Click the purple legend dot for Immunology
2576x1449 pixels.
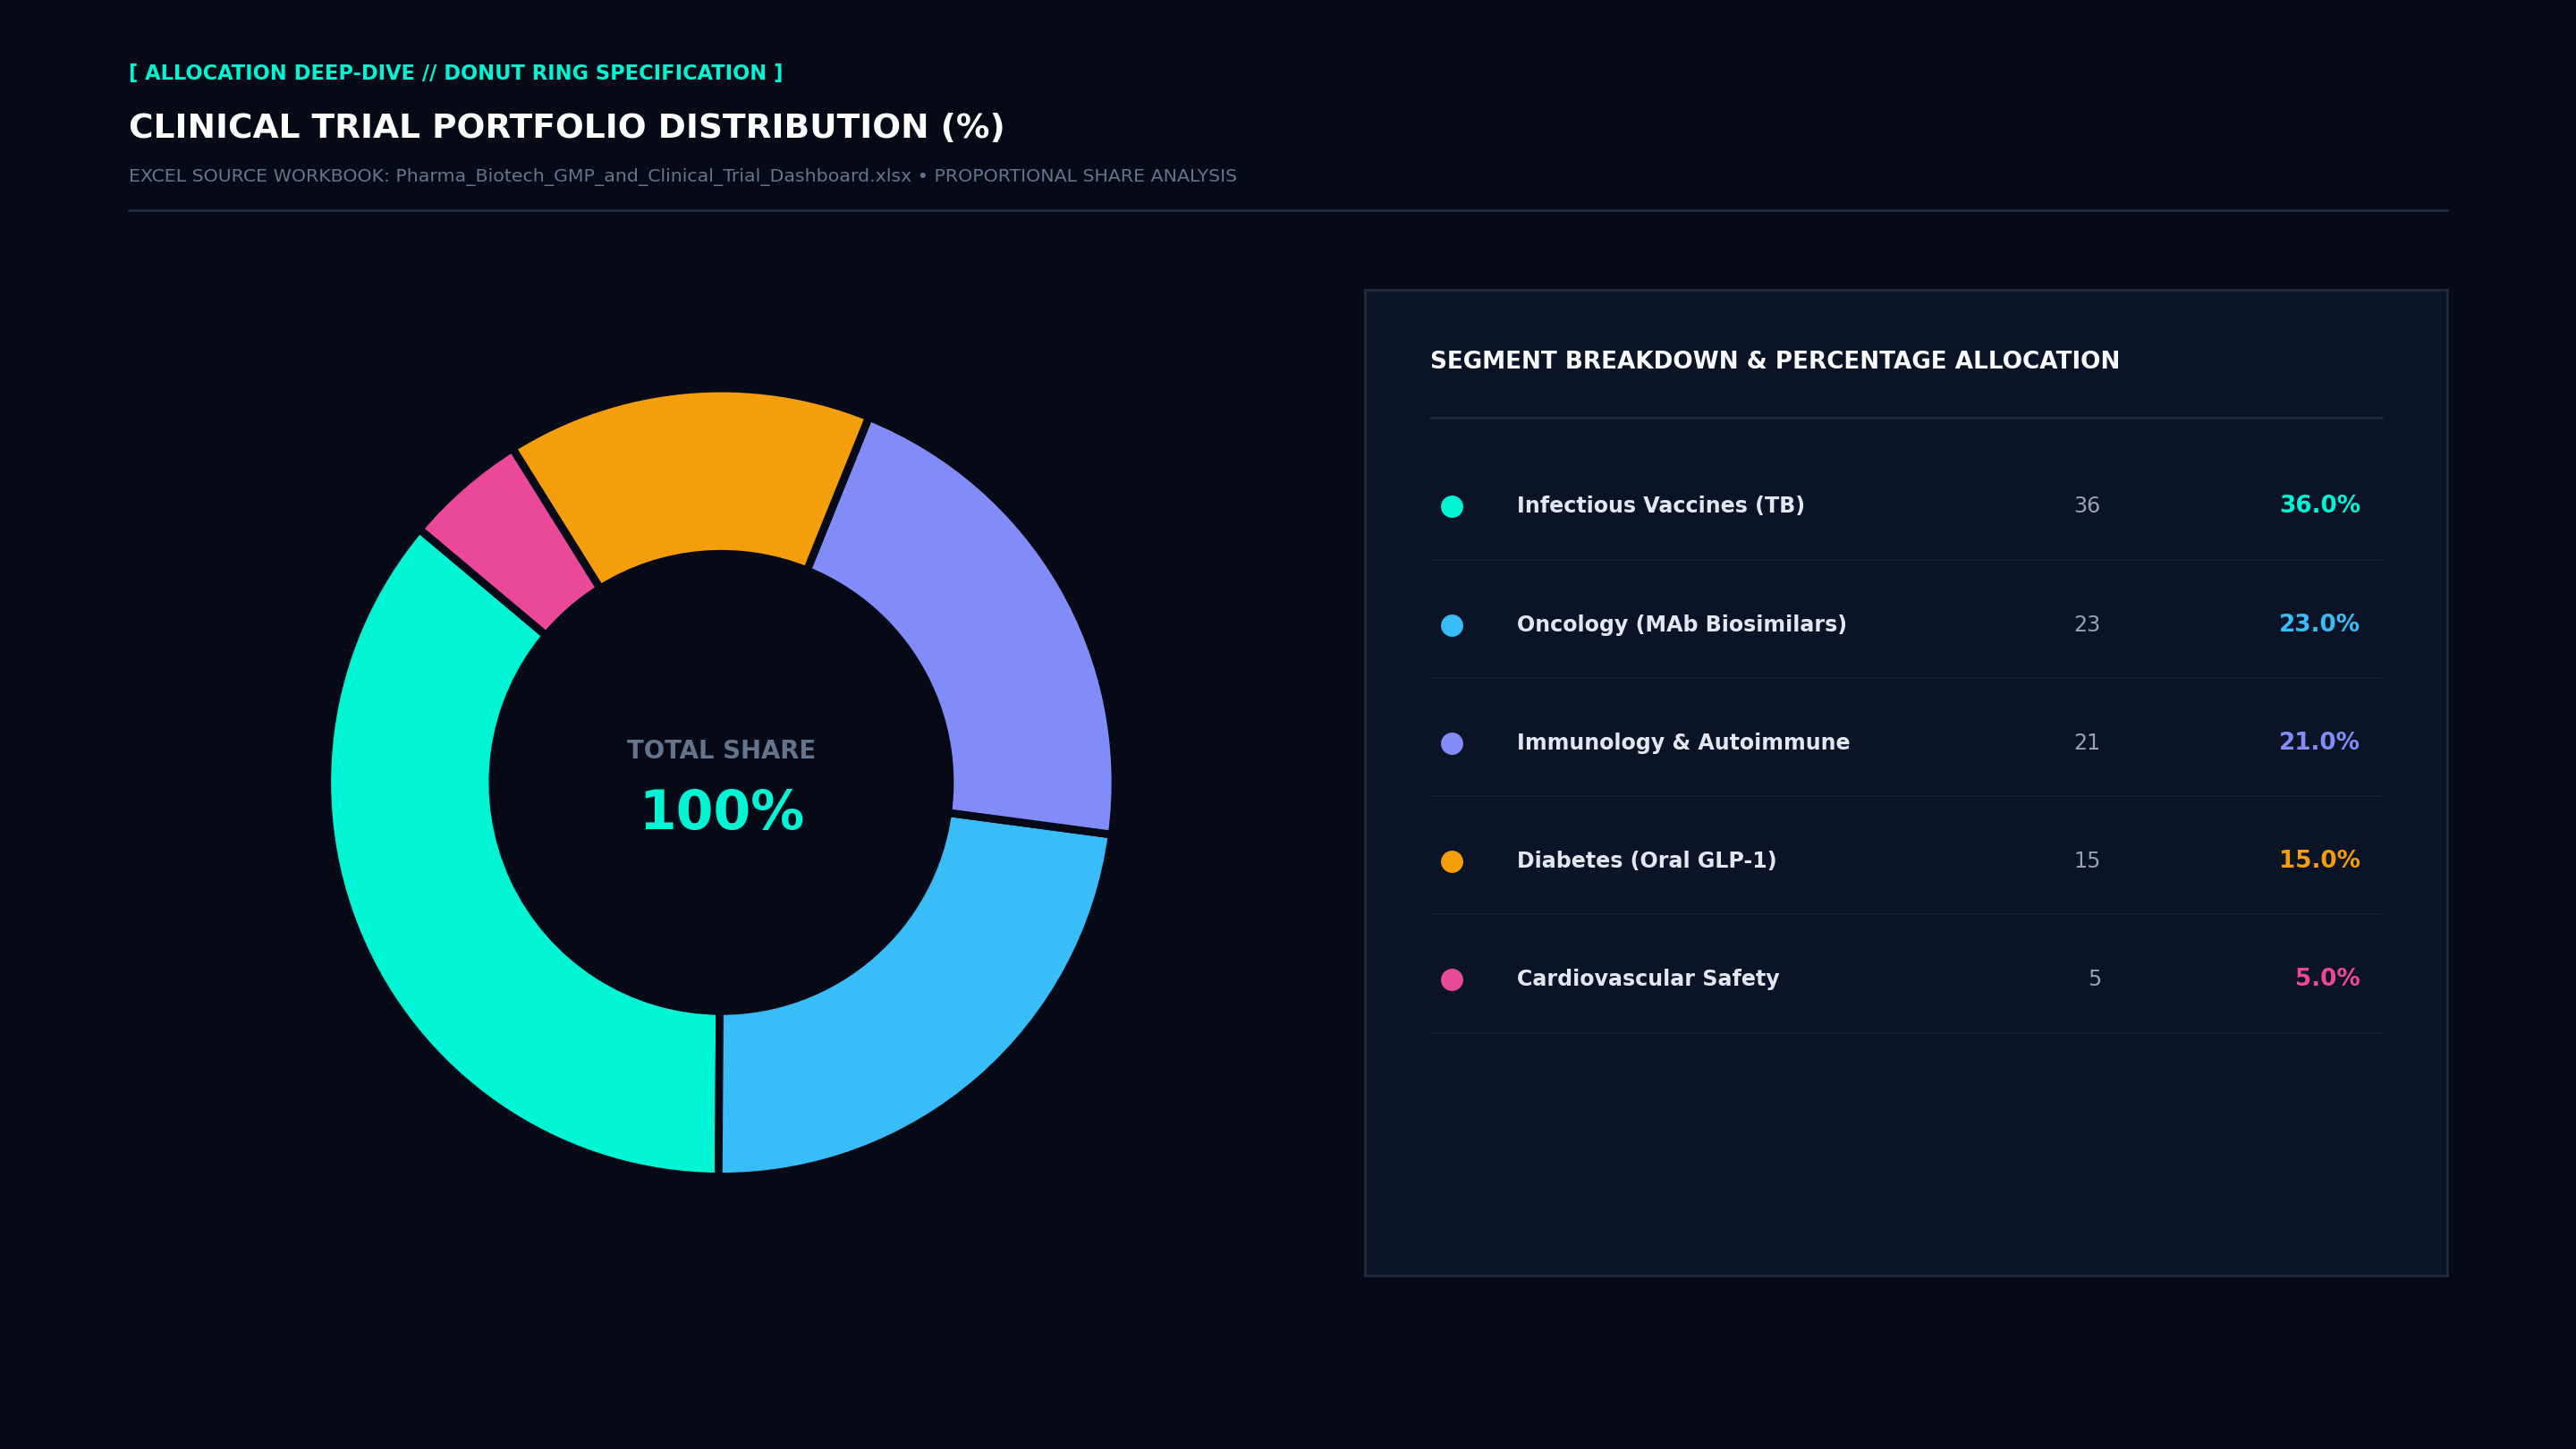pyautogui.click(x=1452, y=744)
